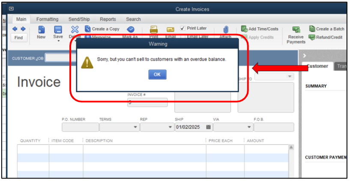
Task: Click the P.O. Number field
Action: pyautogui.click(x=81, y=127)
